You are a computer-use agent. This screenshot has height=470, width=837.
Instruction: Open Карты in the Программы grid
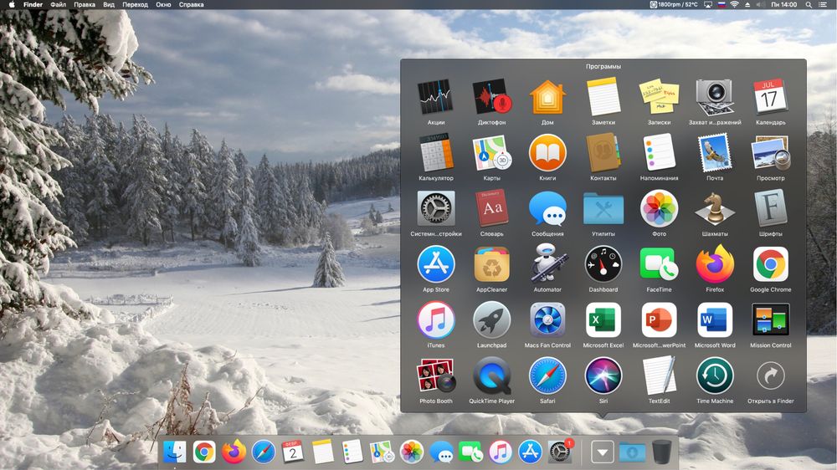[x=491, y=153]
